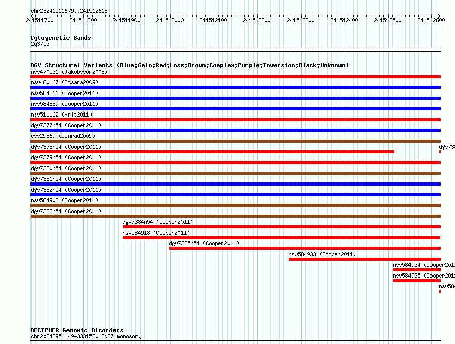Click the DGV Structural Variants track heading
This screenshot has width=455, height=344.
(x=189, y=65)
